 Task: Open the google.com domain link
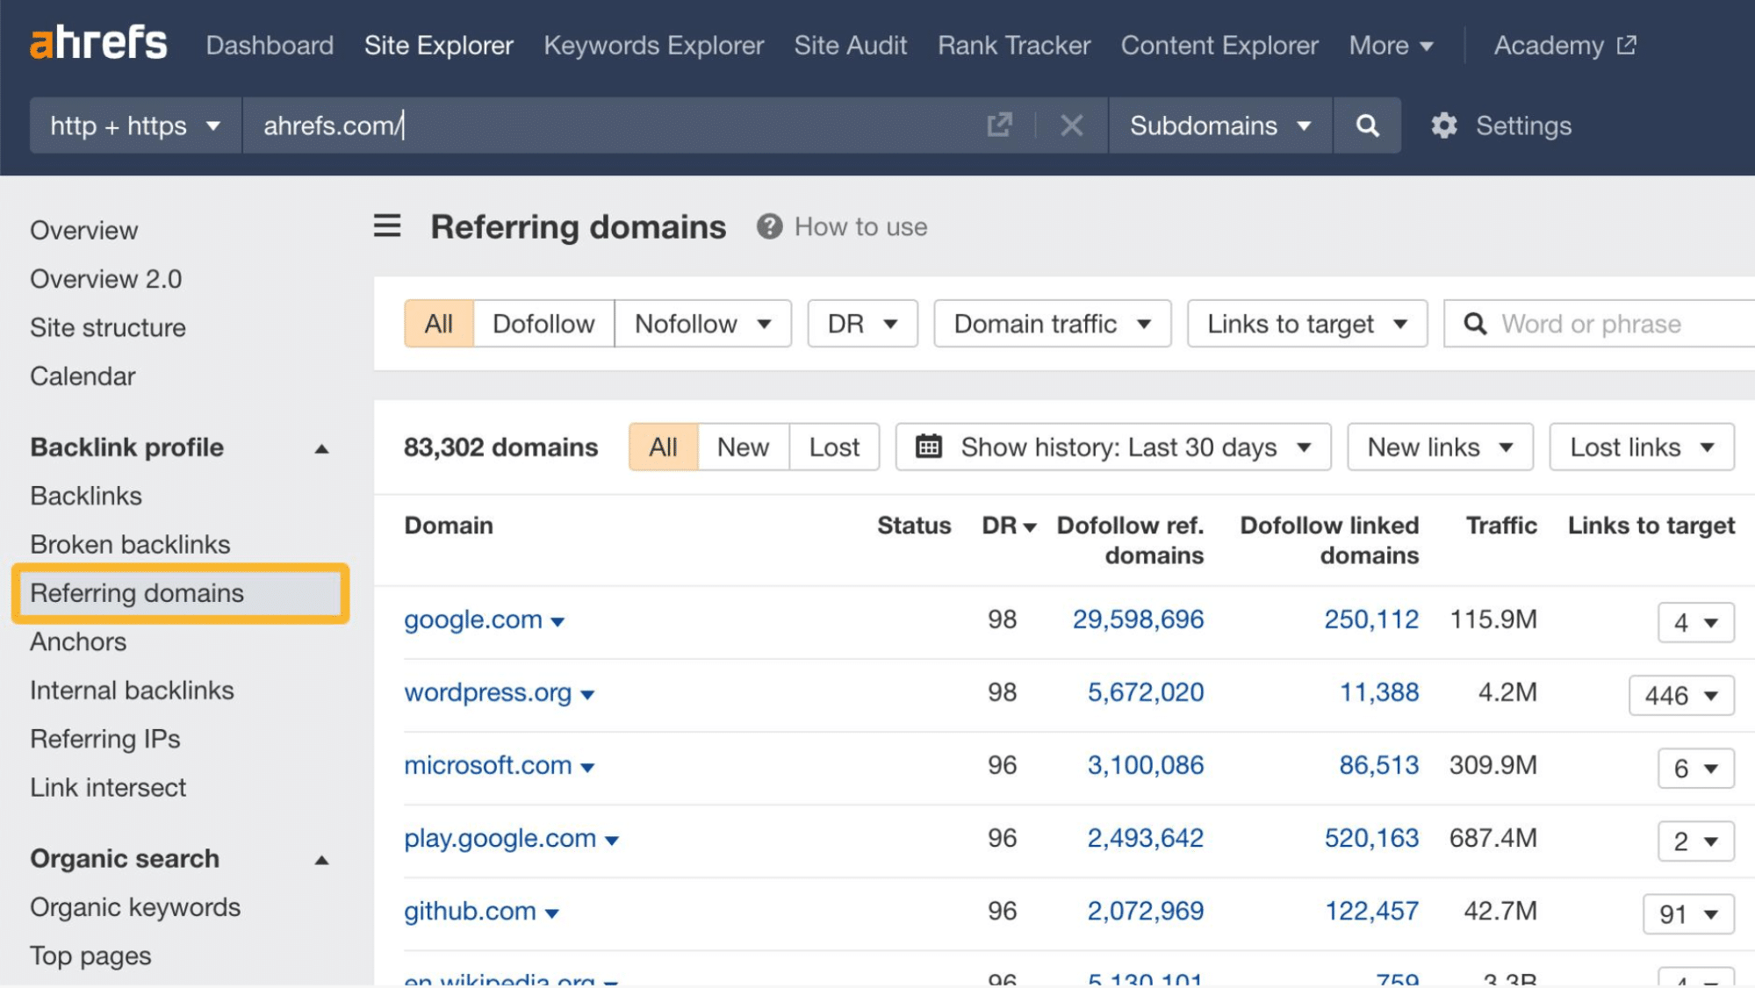point(473,619)
